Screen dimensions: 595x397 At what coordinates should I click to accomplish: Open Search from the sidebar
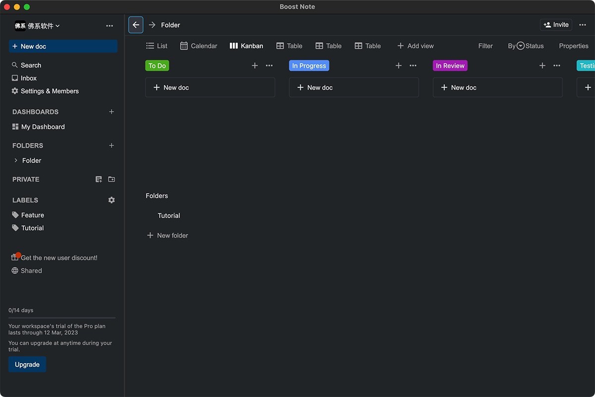pyautogui.click(x=26, y=65)
